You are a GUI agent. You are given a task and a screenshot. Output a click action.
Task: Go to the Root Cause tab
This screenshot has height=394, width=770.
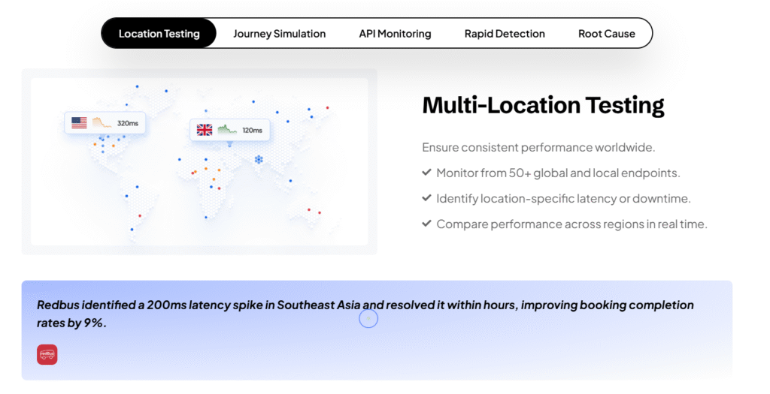606,34
